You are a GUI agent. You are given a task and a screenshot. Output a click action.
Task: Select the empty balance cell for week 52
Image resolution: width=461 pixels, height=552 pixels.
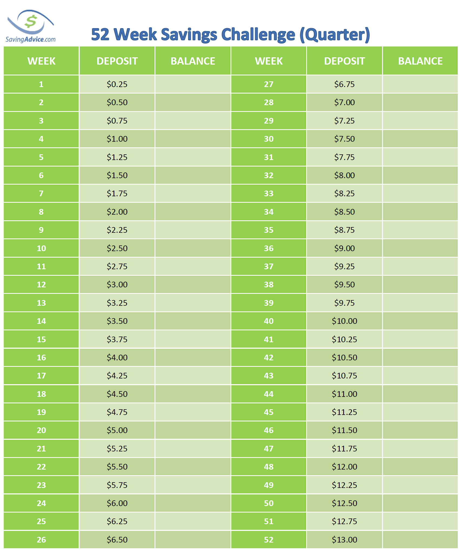[420, 540]
